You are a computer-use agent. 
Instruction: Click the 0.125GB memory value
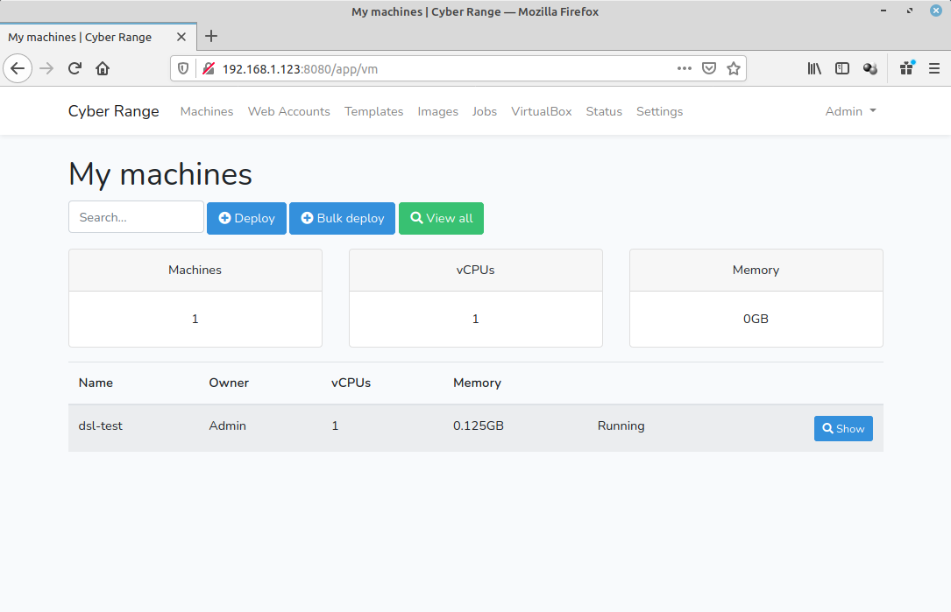coord(478,426)
